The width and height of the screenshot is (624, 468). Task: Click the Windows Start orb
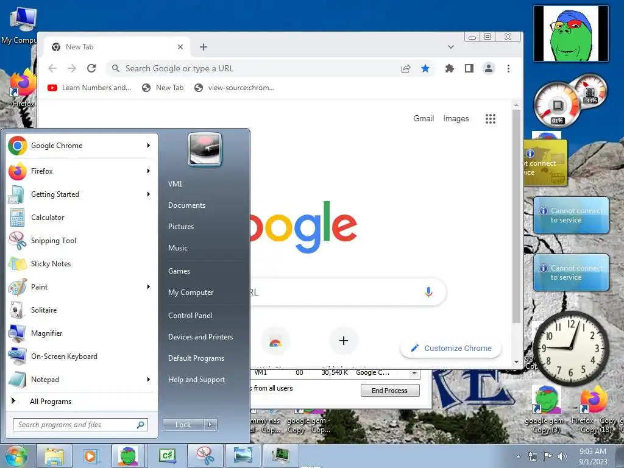[16, 456]
